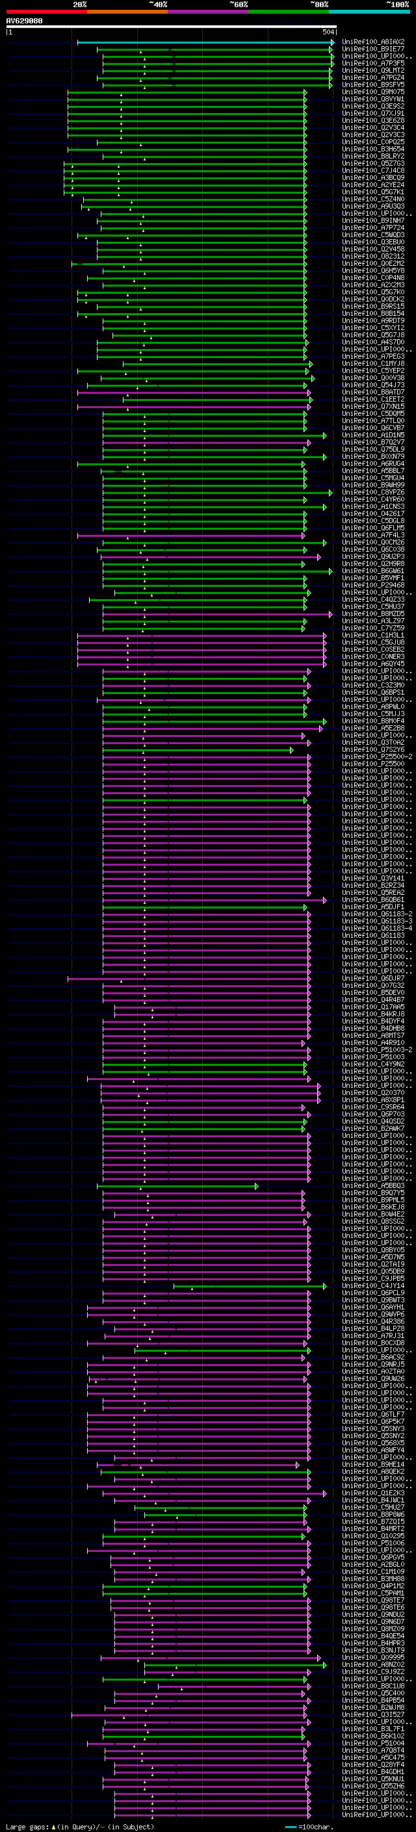Select hit UniRef100_C1M109
Screen dimensions: 416x1832
pos(372,1571)
